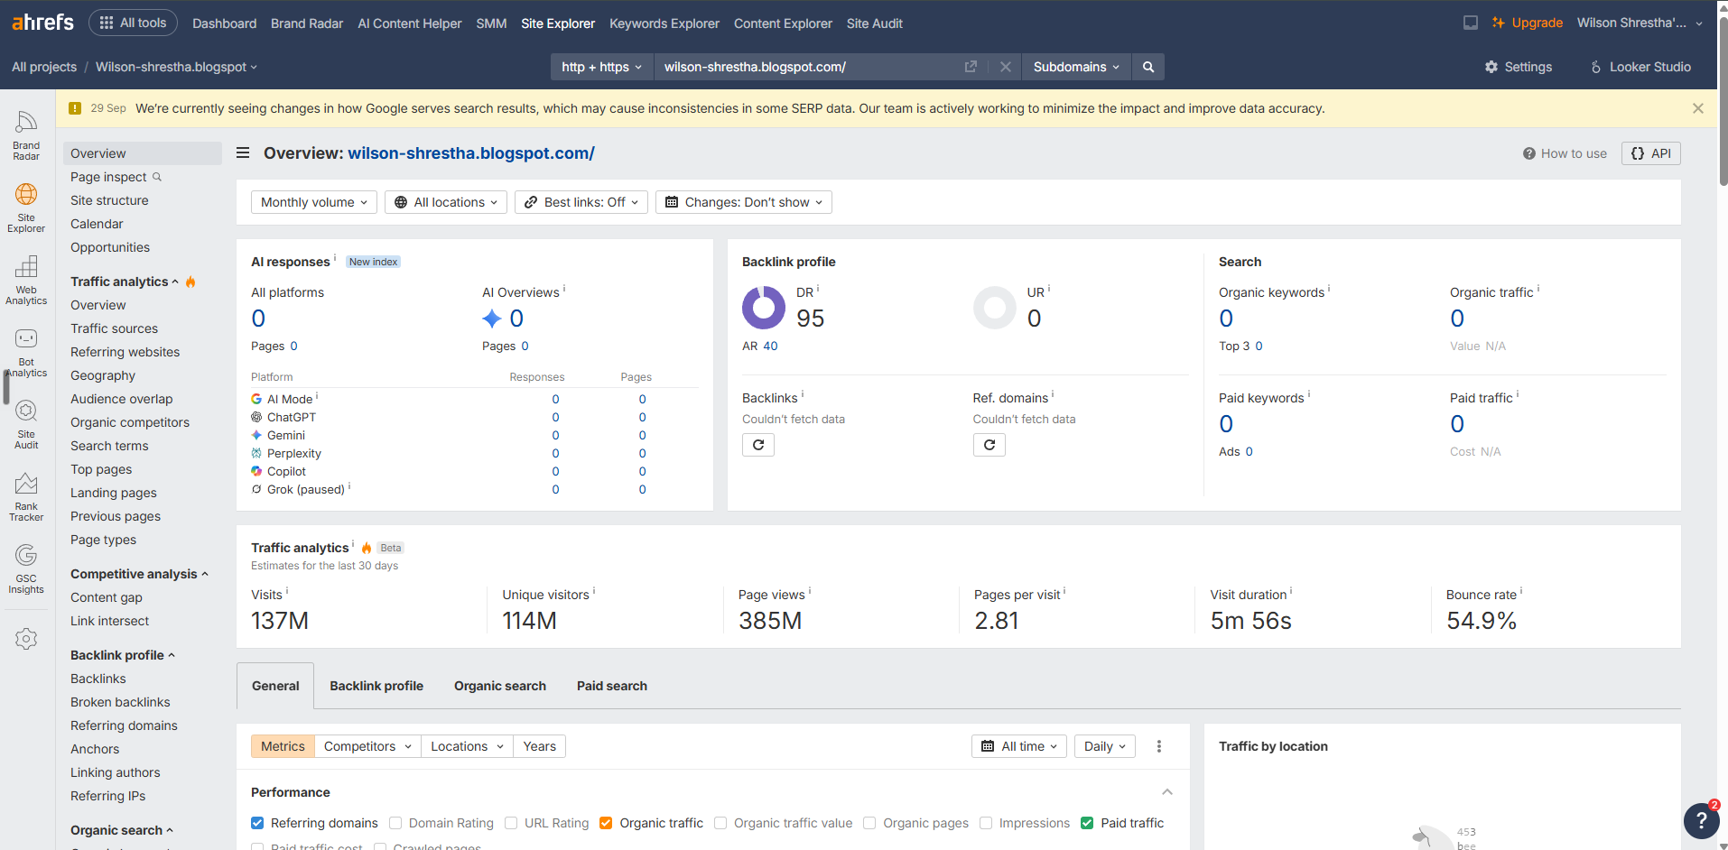The width and height of the screenshot is (1728, 850).
Task: Open Rank Tracker sidebar icon
Action: [x=26, y=496]
